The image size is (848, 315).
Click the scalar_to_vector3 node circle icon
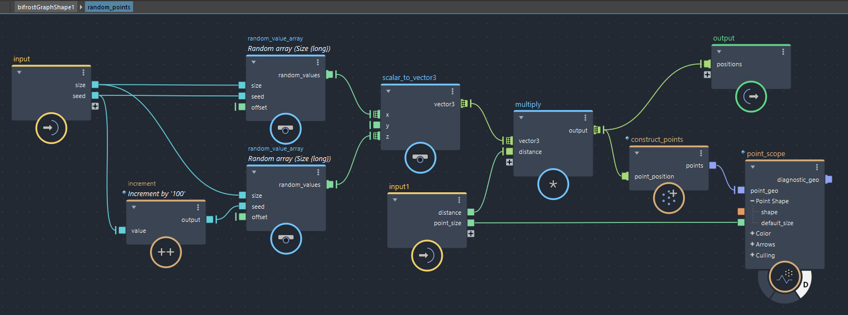[x=420, y=158]
